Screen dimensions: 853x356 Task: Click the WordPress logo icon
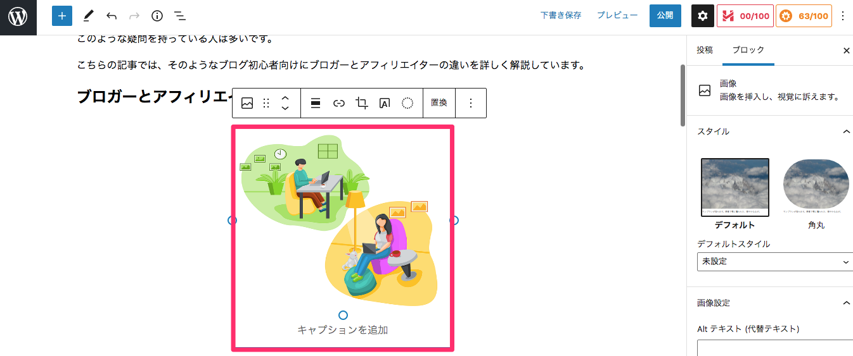[18, 16]
